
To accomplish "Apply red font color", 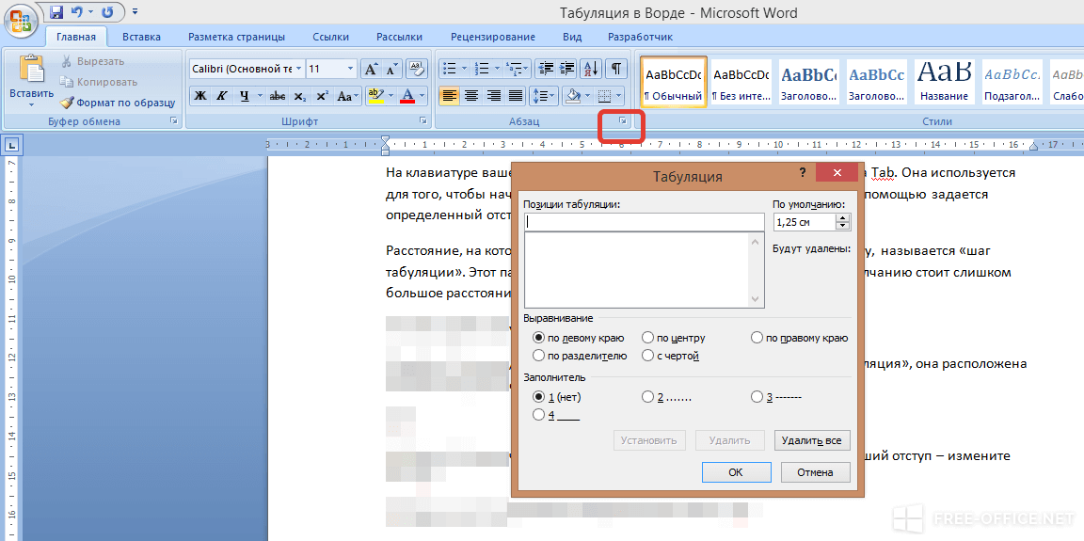I will click(x=407, y=95).
